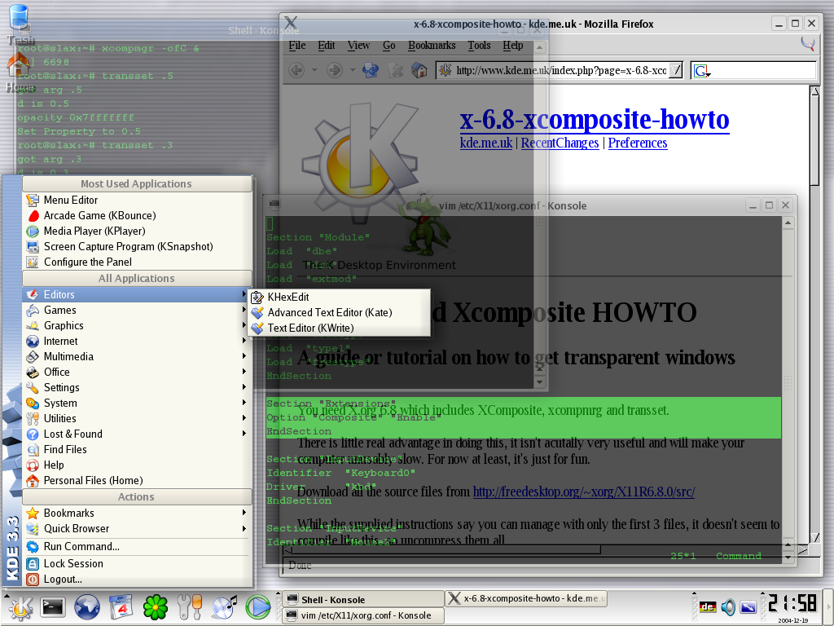Image resolution: width=834 pixels, height=626 pixels.
Task: Open the RecentChanges link
Action: pos(560,143)
